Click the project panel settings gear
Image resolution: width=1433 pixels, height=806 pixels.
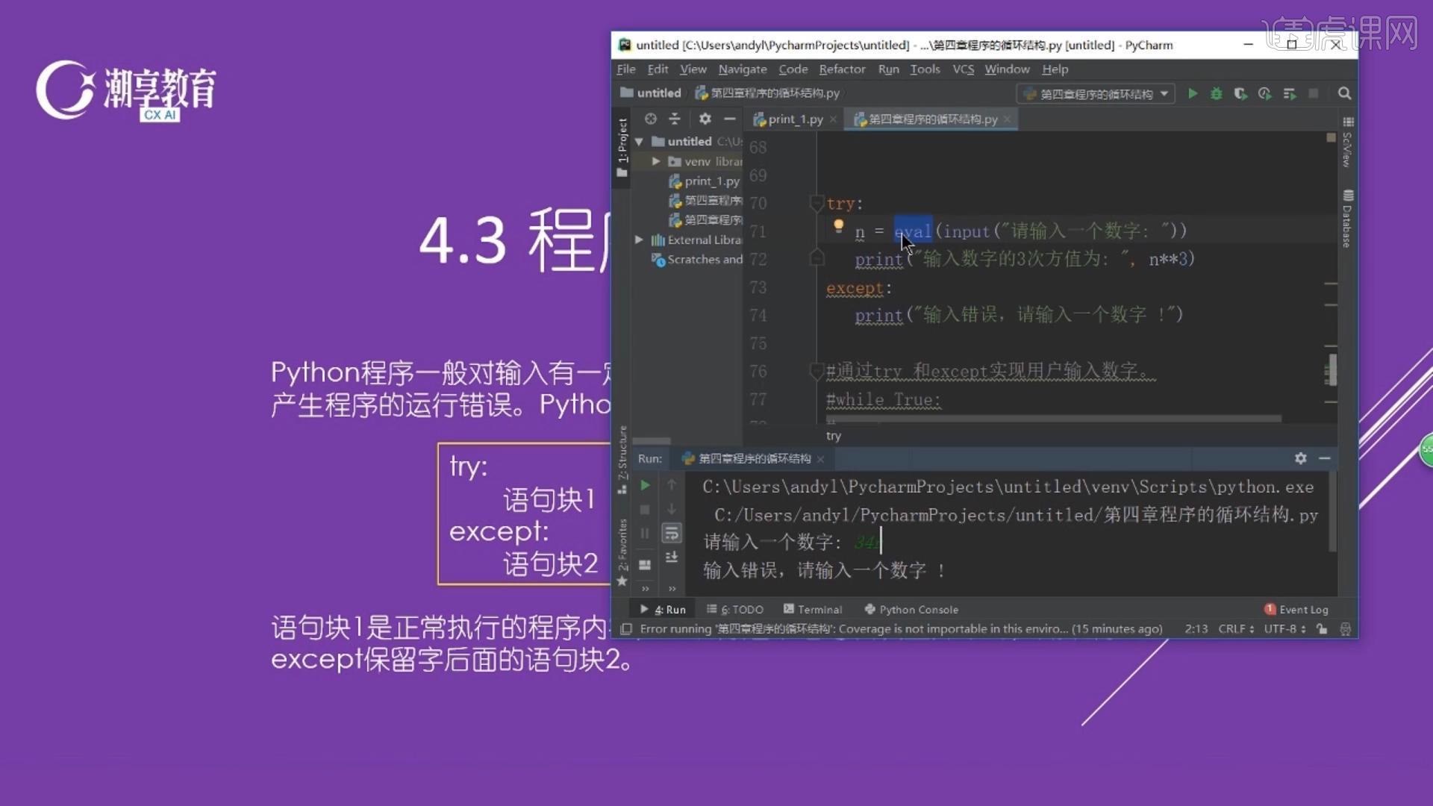705,119
